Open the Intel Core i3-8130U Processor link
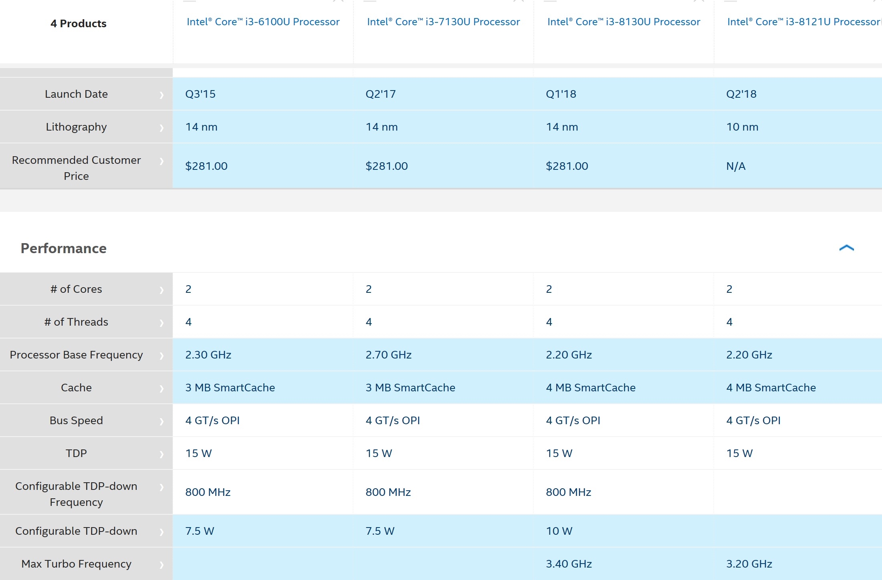This screenshot has height=580, width=882. [624, 22]
